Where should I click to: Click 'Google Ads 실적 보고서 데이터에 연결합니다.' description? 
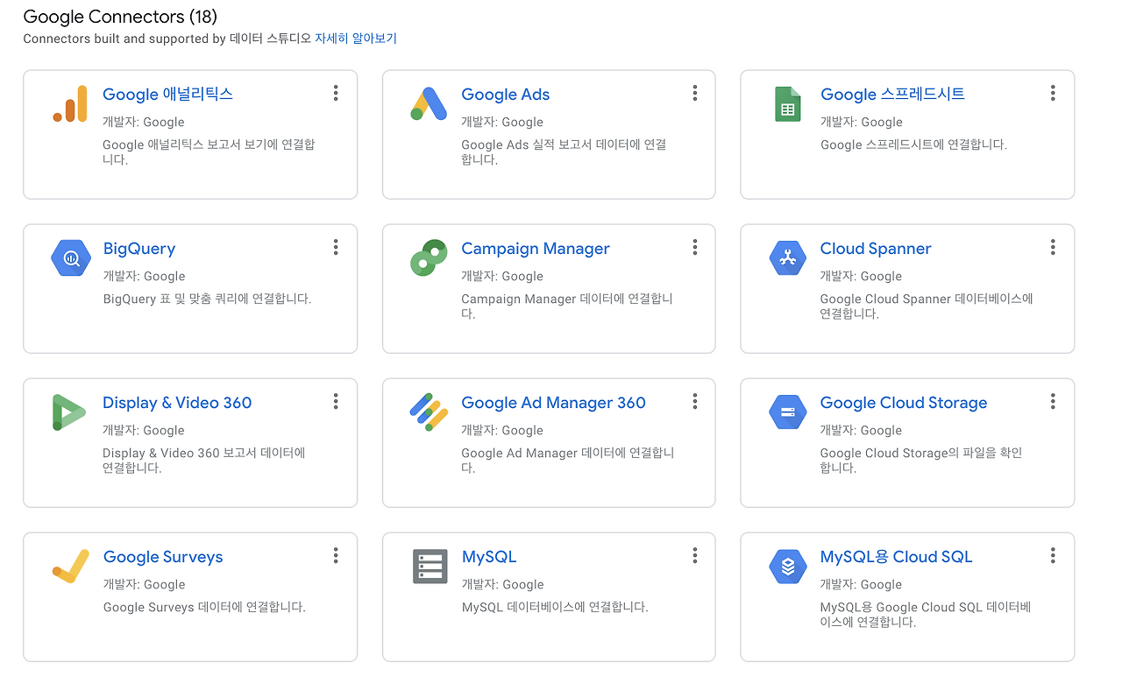[x=564, y=152]
